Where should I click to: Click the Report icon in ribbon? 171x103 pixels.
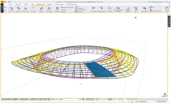pos(136,8)
